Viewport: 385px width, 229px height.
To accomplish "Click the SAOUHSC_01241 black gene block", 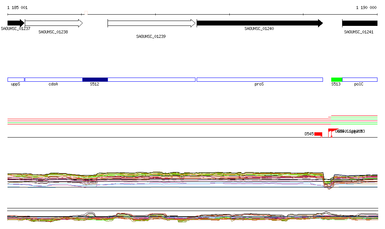I will tap(359, 23).
